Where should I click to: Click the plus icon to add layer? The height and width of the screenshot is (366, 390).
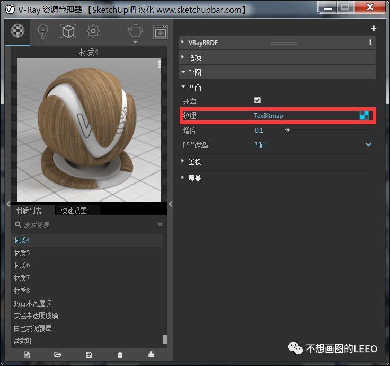click(x=374, y=29)
